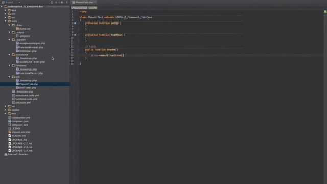
Task: Select _bootstrap.php under unit folder
Action: coord(28,80)
